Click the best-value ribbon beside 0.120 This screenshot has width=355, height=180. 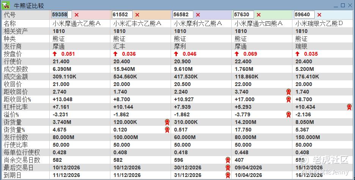(x=167, y=130)
